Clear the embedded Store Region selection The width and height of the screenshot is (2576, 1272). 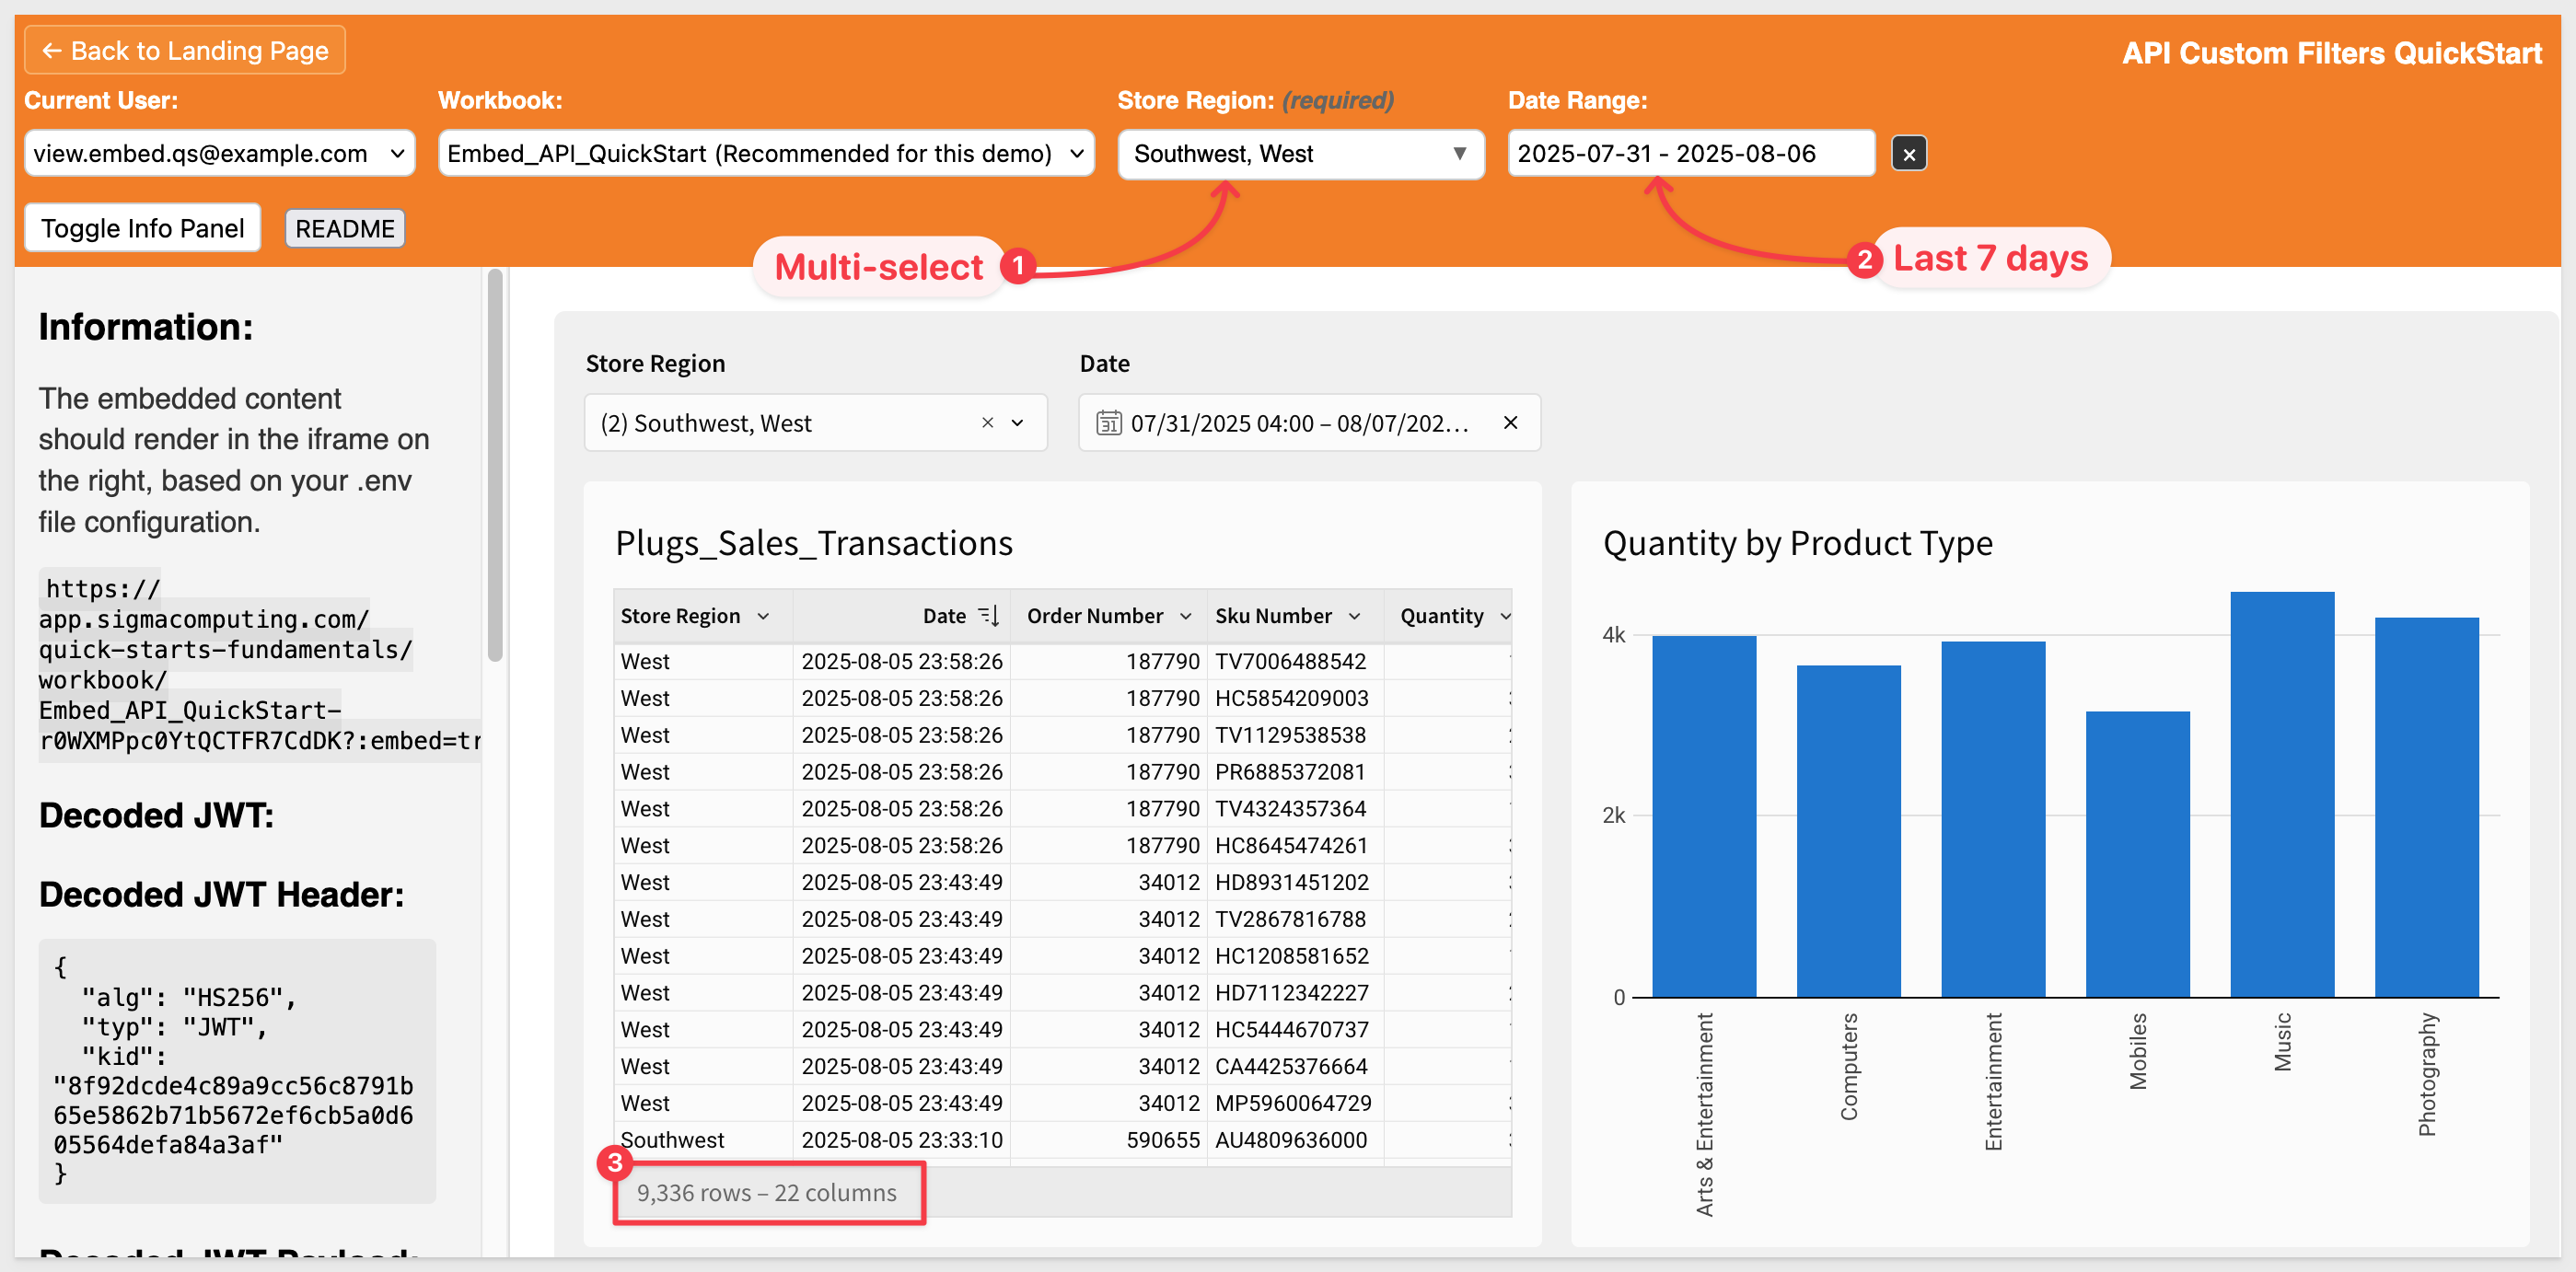coord(987,423)
